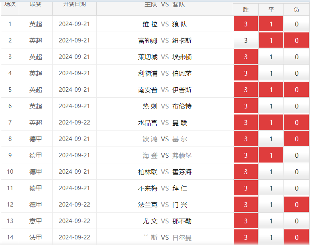Deselect draw 1 for 海登 VS 弗赖堡
Image resolution: width=310 pixels, height=245 pixels.
click(x=271, y=155)
